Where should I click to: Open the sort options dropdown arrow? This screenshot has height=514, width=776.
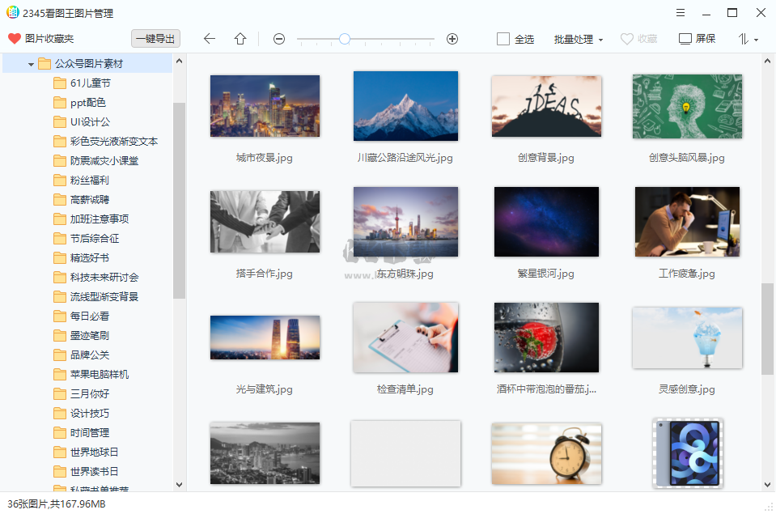[754, 38]
